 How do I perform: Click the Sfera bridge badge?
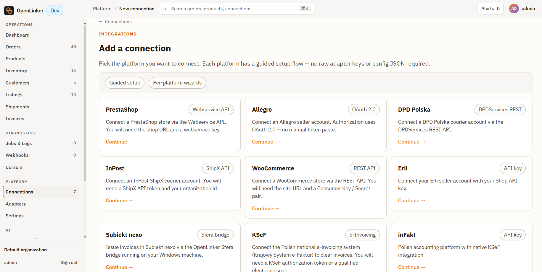(215, 235)
